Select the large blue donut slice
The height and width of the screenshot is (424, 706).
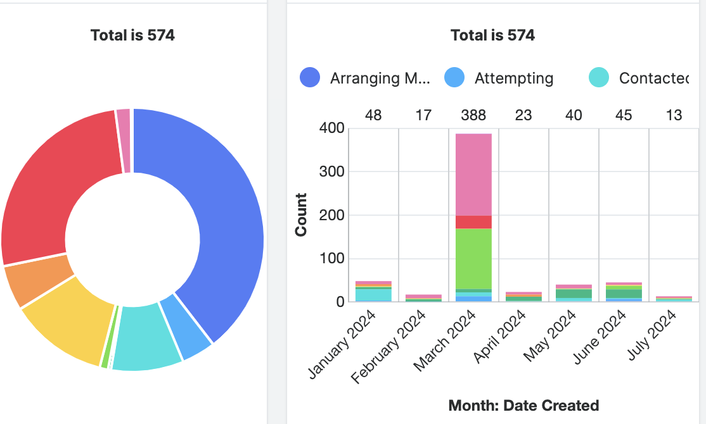coord(228,209)
